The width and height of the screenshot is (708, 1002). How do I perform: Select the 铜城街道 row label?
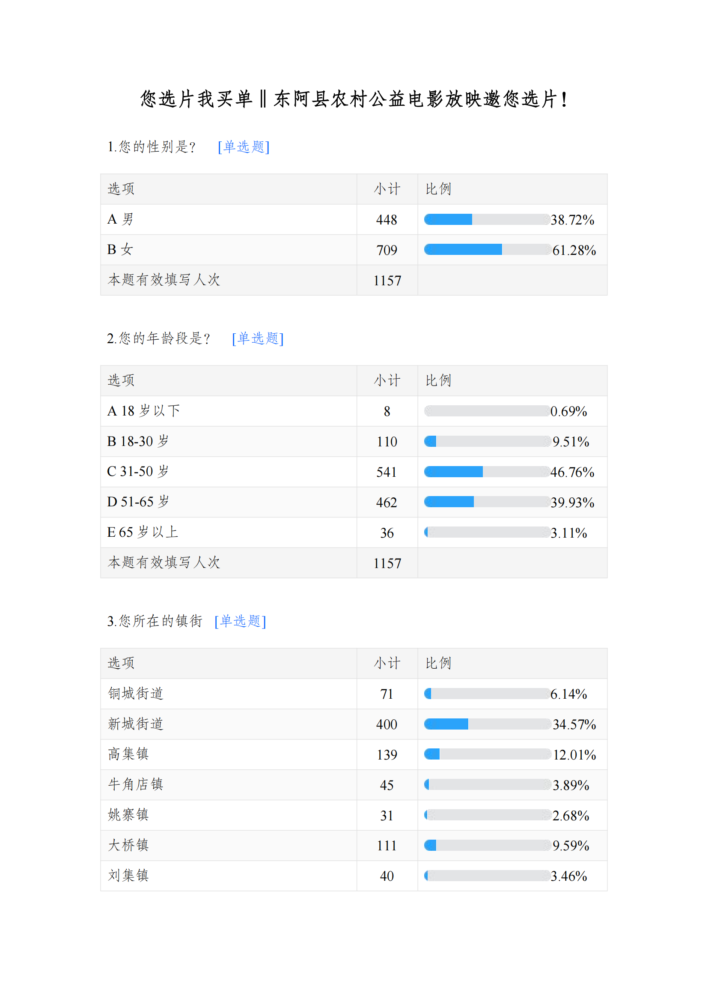click(136, 694)
